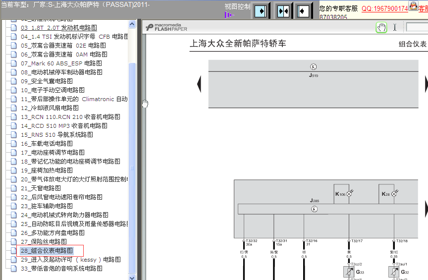Screen dimensions: 428x280
Task: Click the K106 warning lamp symbol
Action: [x=349, y=194]
